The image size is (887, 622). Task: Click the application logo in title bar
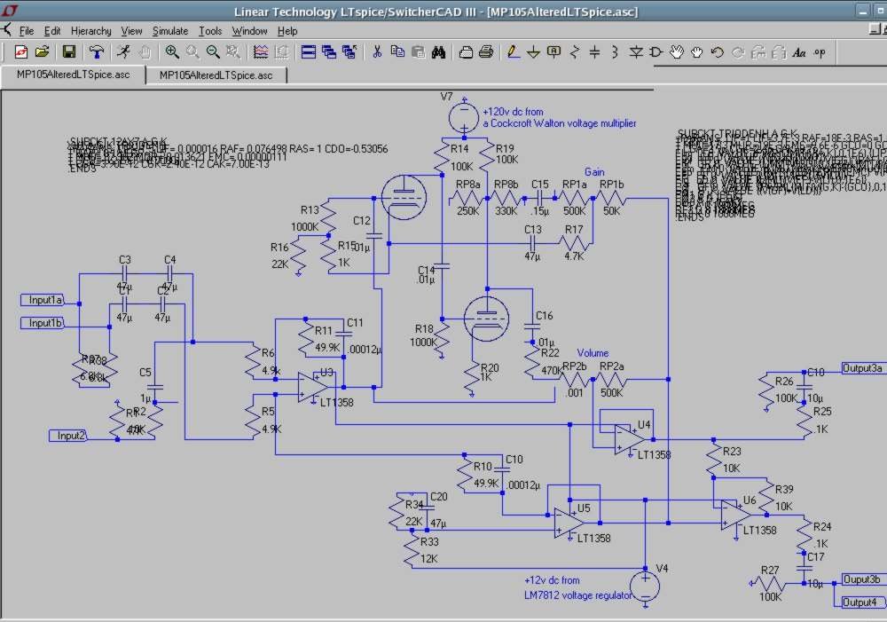(10, 10)
